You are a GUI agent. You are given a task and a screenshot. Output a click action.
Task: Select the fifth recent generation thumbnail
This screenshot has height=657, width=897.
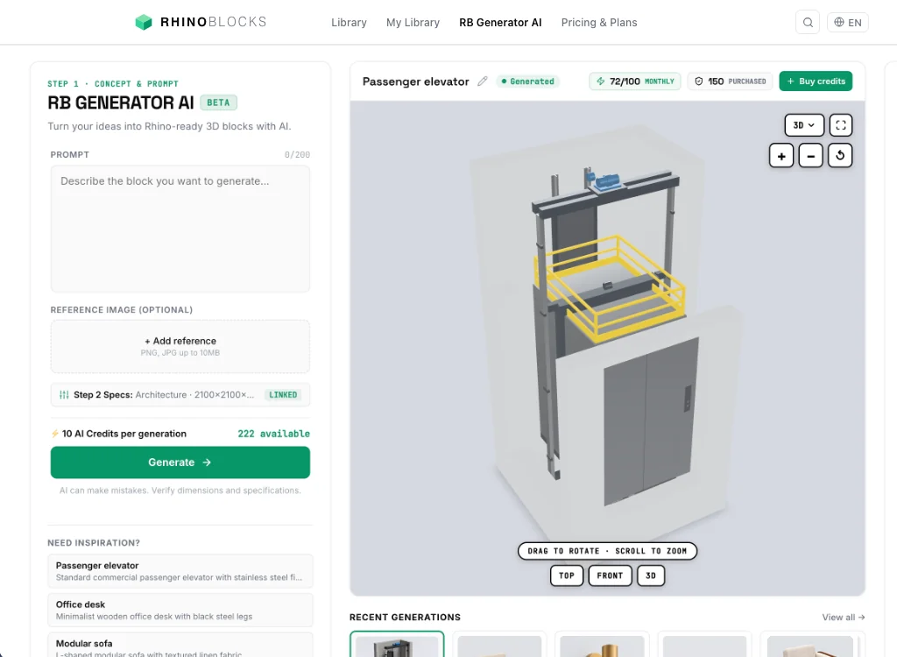pos(812,645)
